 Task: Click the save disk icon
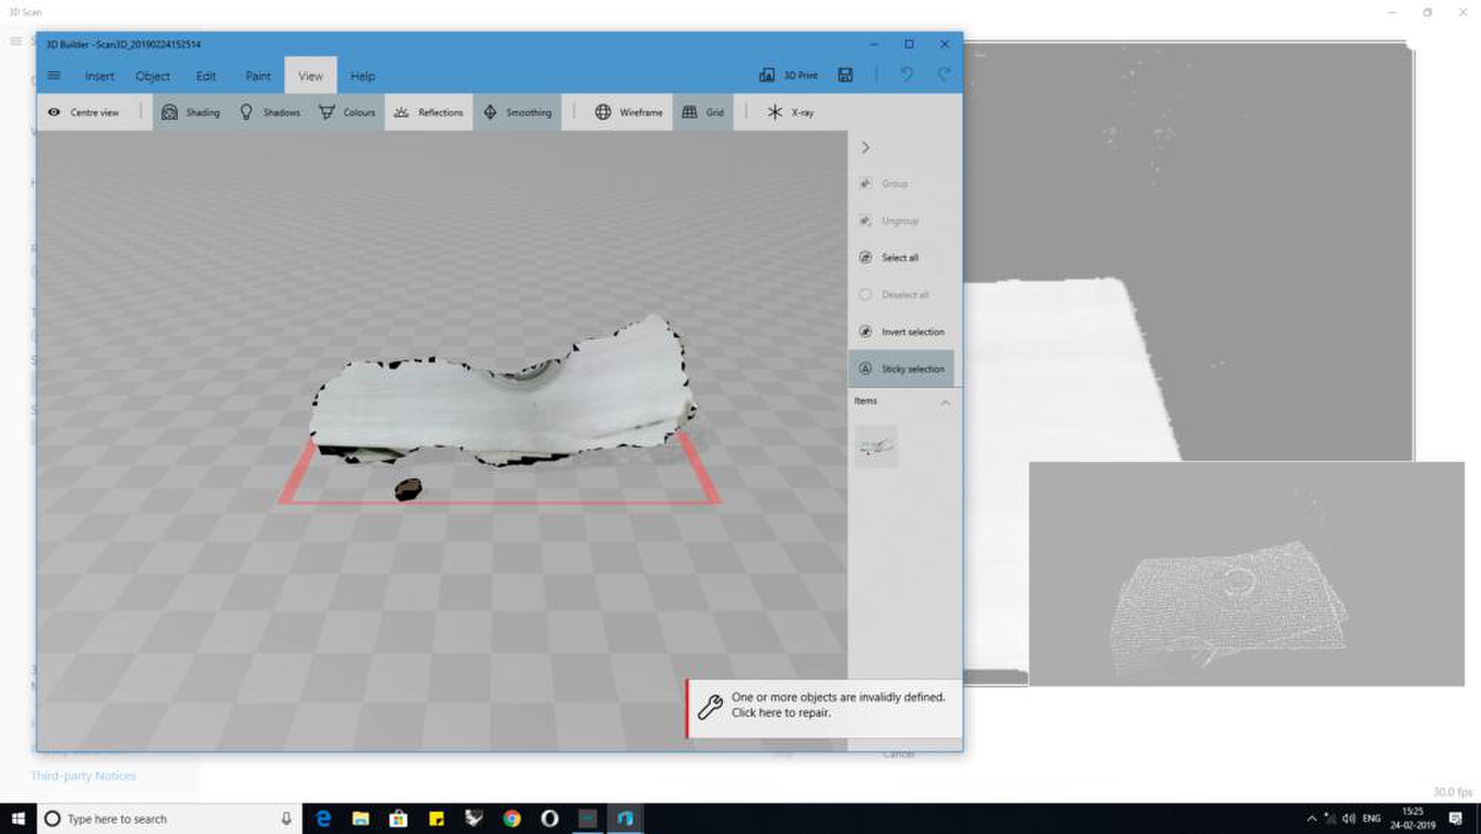(845, 75)
